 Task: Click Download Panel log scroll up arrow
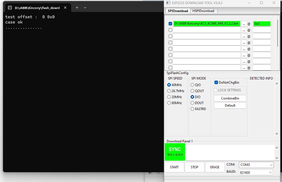tap(277, 148)
